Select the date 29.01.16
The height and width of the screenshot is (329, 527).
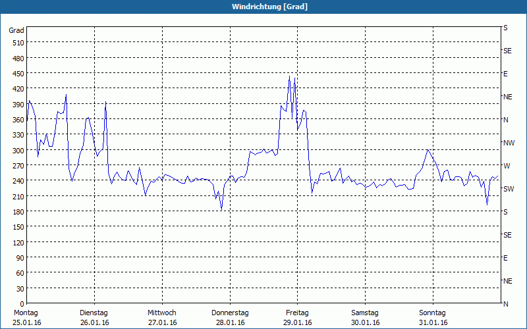coord(298,322)
